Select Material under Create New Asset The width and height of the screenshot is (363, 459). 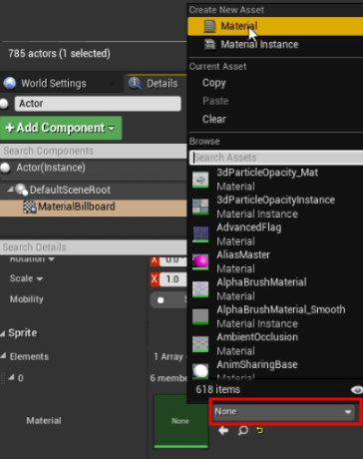click(x=275, y=26)
